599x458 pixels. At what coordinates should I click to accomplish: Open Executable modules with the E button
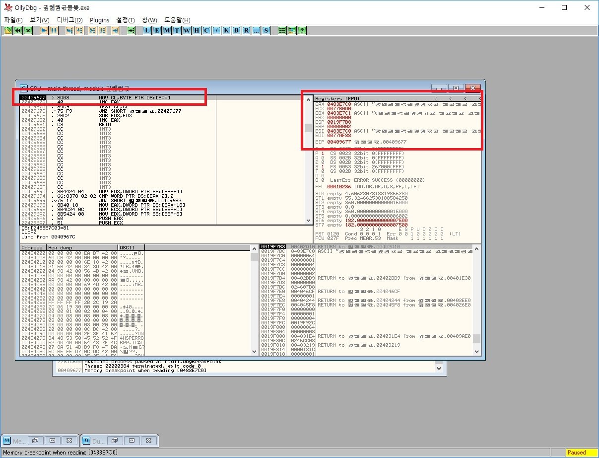pos(157,30)
